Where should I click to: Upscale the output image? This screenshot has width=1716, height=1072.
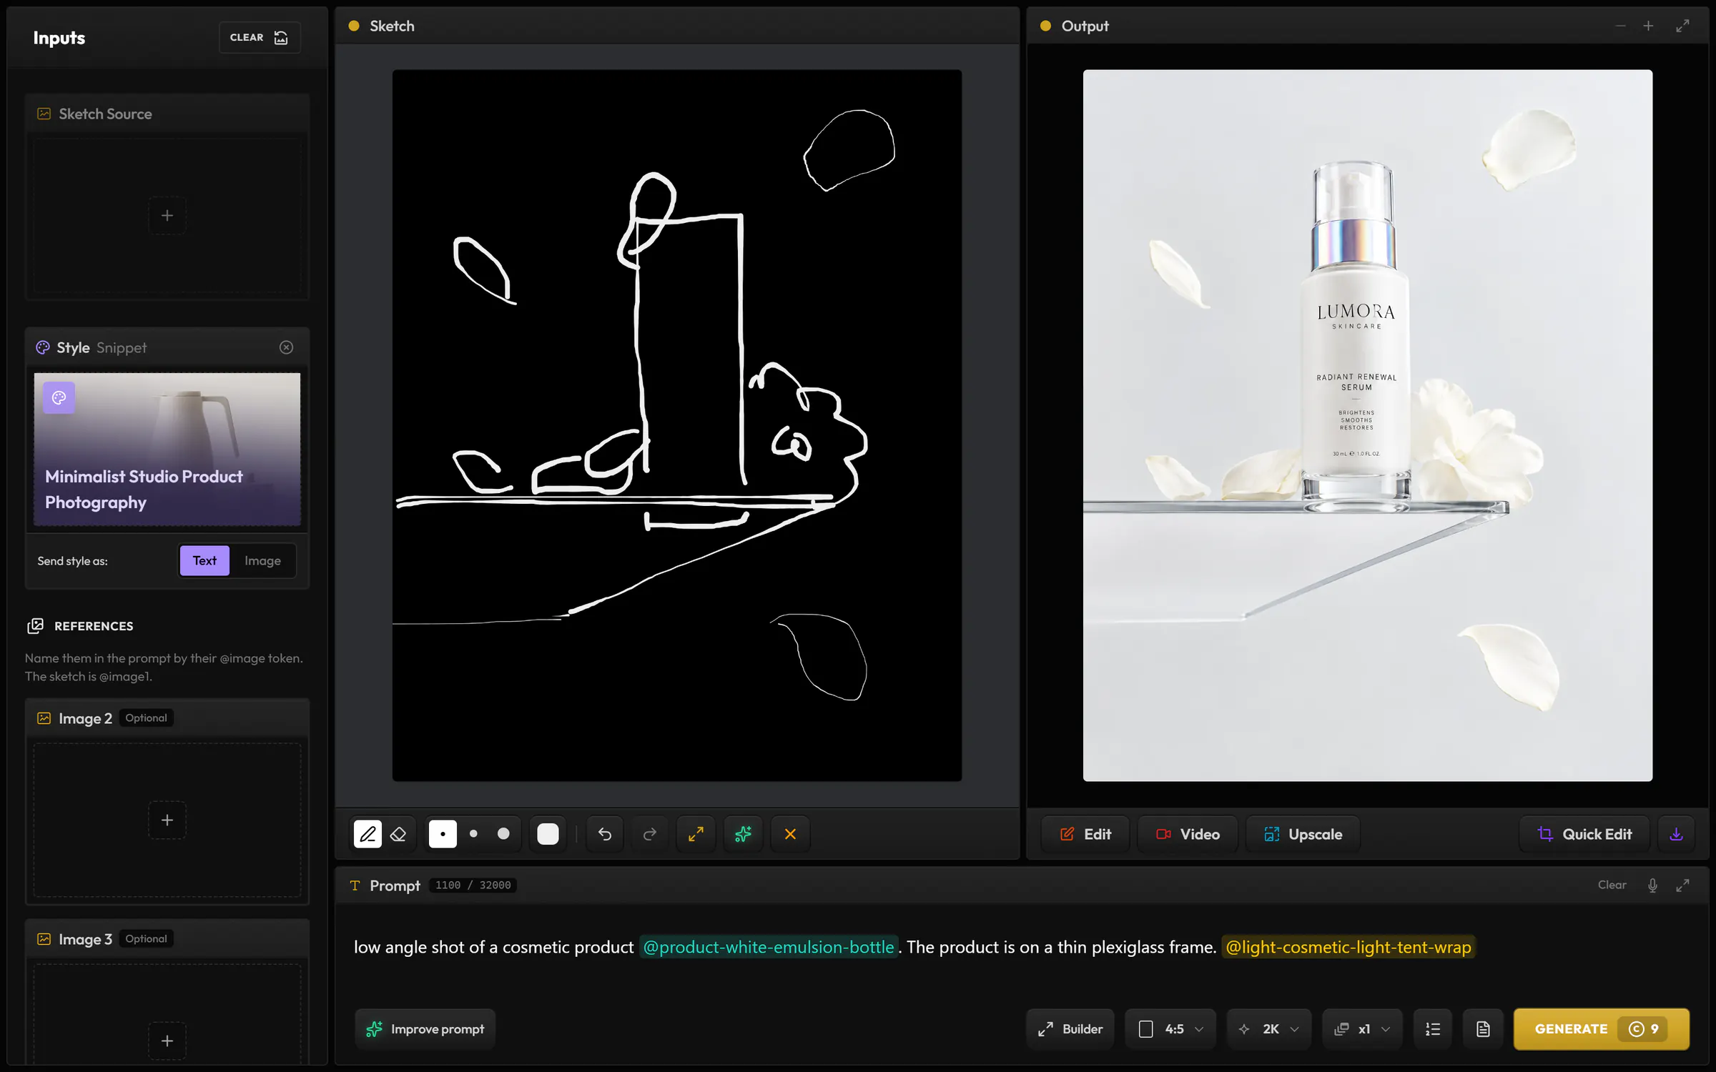pos(1303,834)
